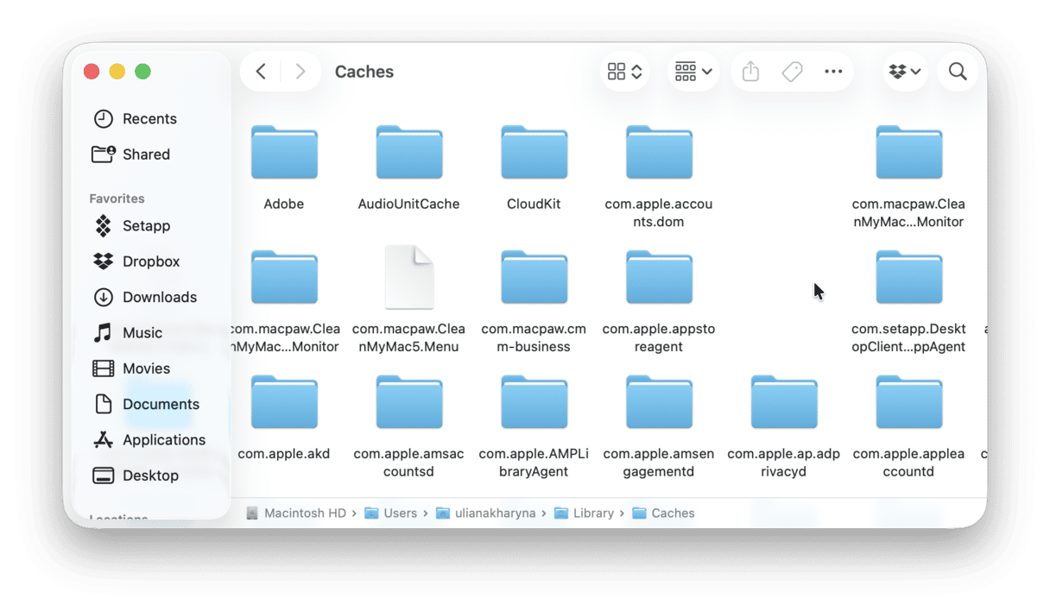Image resolution: width=1050 pixels, height=611 pixels.
Task: Open Library from the path bar
Action: coord(593,513)
